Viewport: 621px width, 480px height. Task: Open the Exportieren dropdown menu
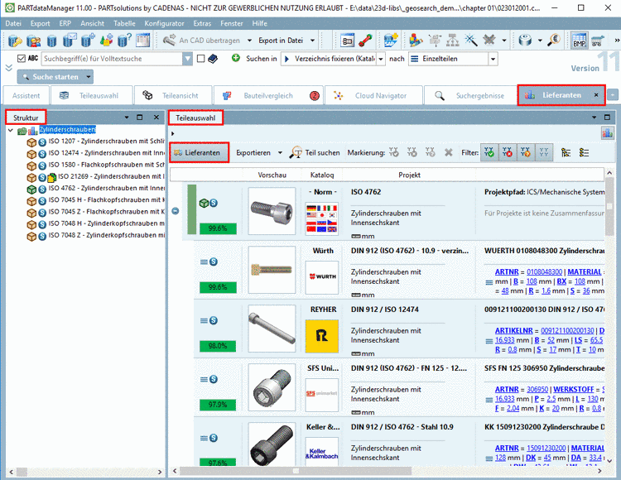259,153
